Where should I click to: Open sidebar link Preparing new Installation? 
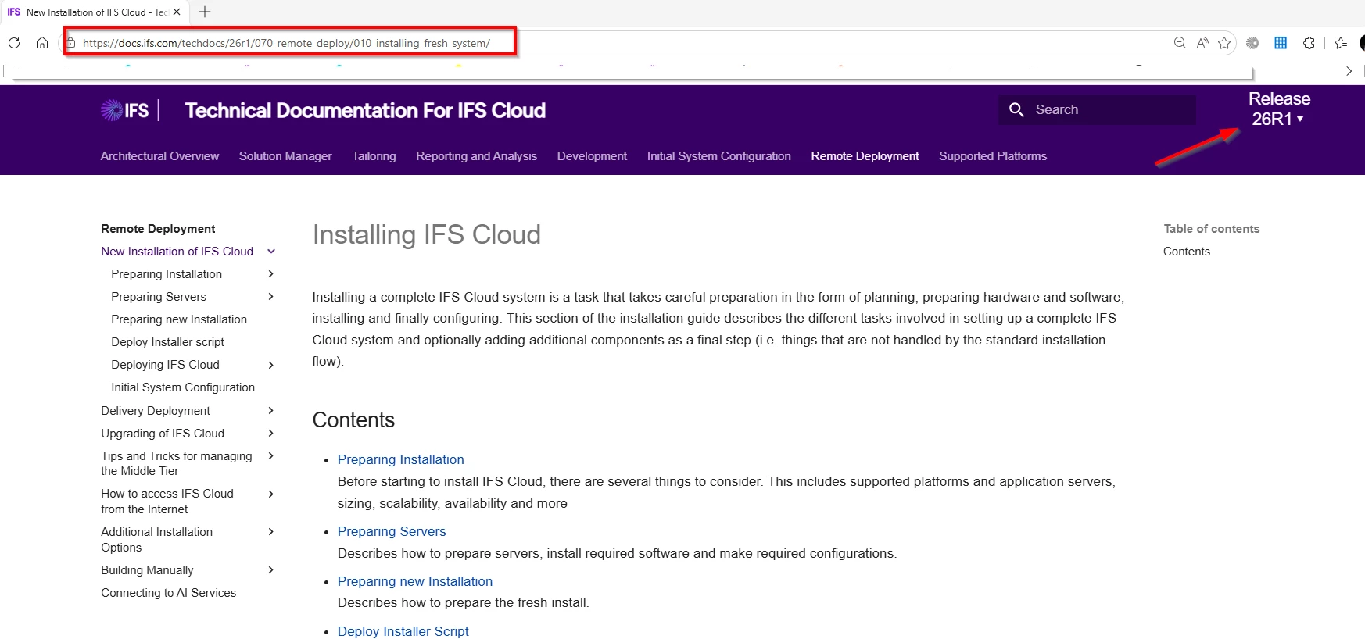click(179, 319)
